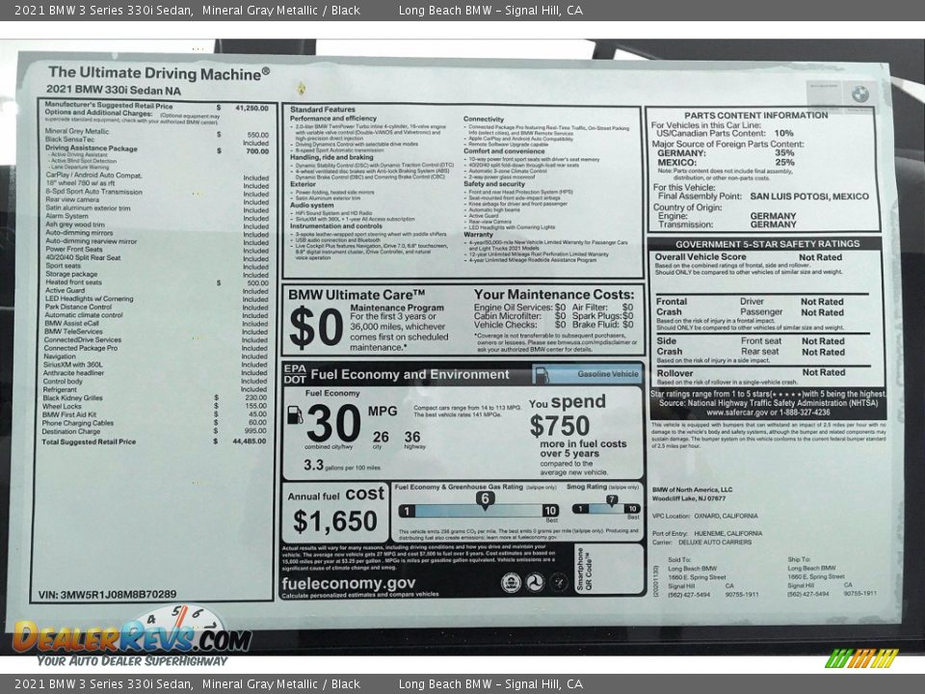Click the "$750" fuel cost figure
Viewport: 925px width, 694px height.
559,426
